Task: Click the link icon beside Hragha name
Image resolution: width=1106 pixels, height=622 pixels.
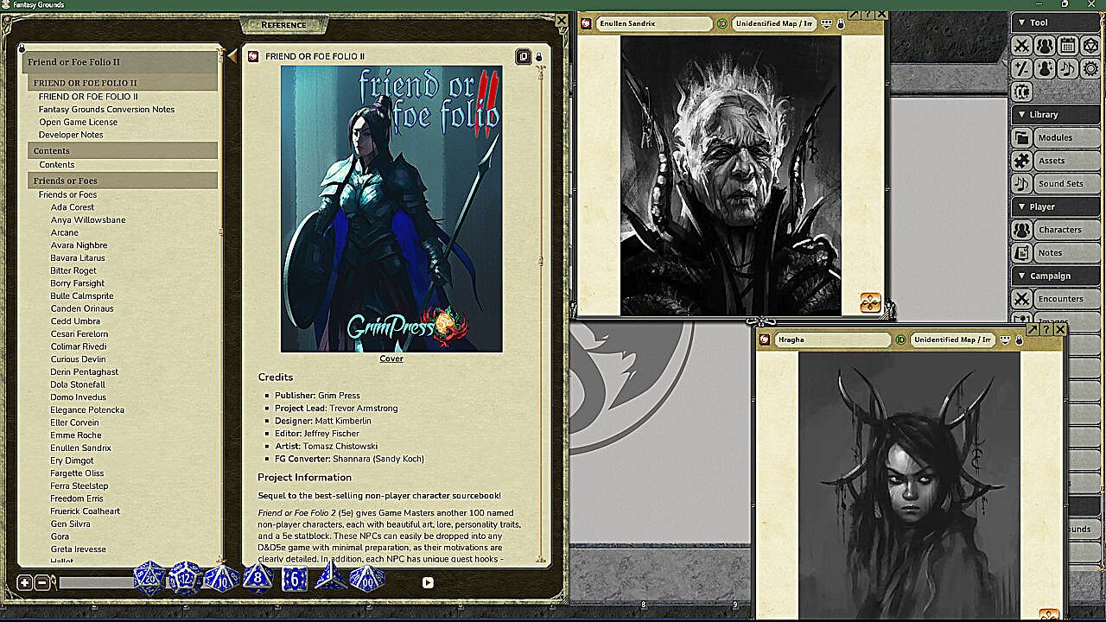Action: [764, 340]
